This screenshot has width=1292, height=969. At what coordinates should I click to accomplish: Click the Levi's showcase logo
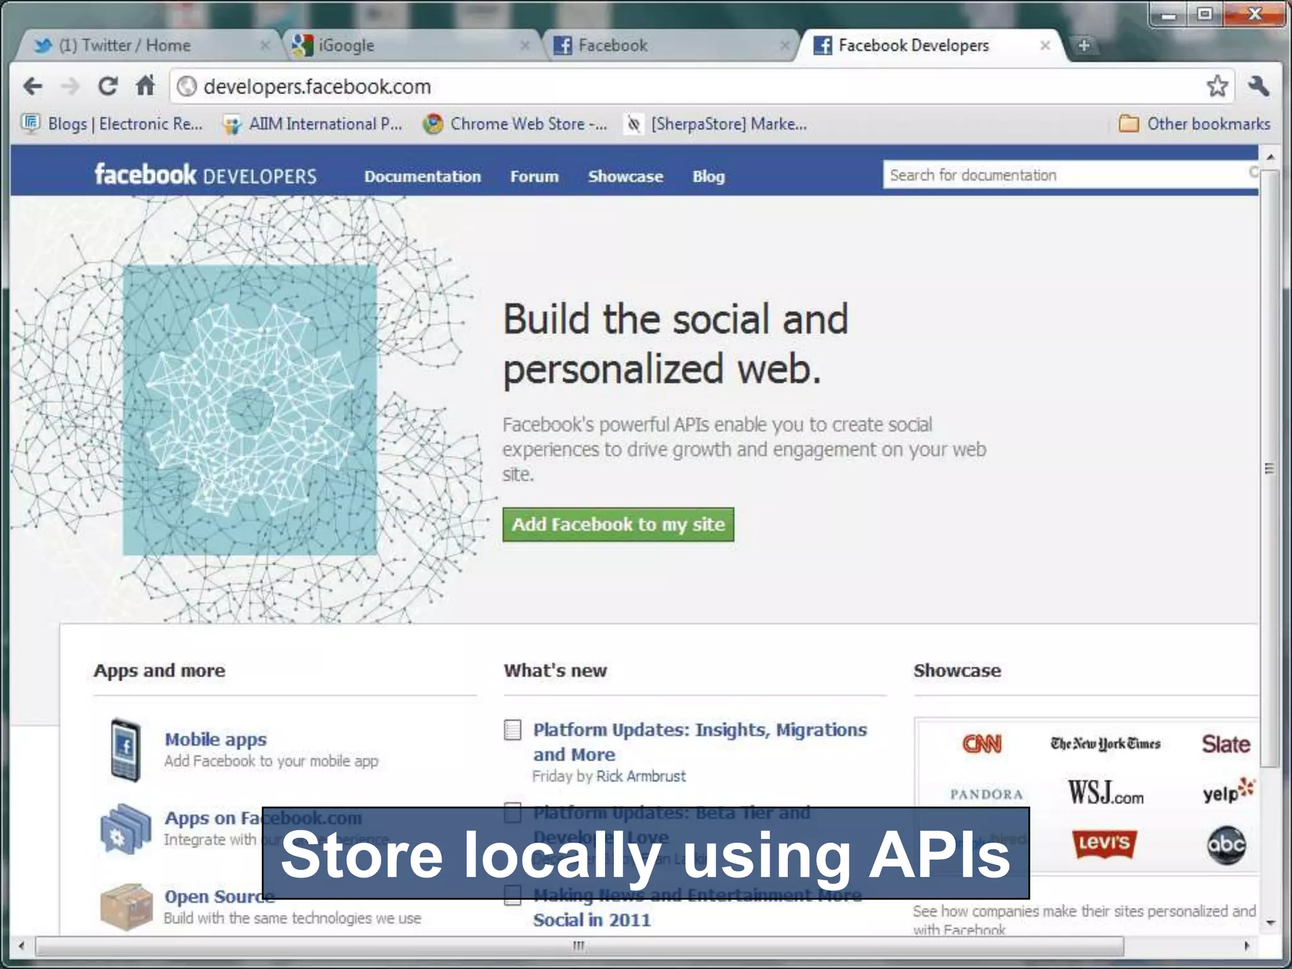(x=1104, y=844)
